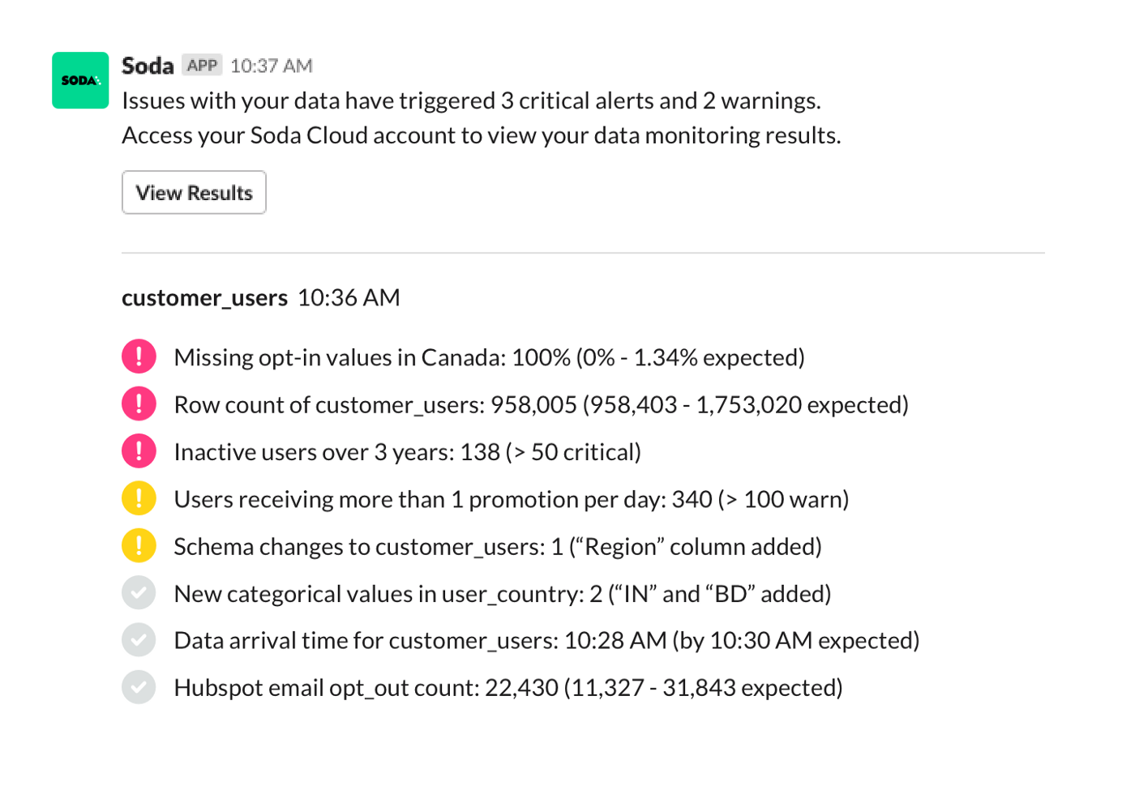The image size is (1135, 807).
Task: Click the APP badge next to Soda
Action: [x=202, y=66]
